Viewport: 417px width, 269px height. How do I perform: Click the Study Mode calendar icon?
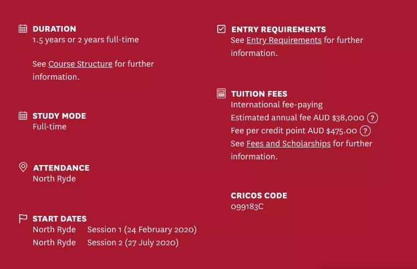click(x=23, y=116)
